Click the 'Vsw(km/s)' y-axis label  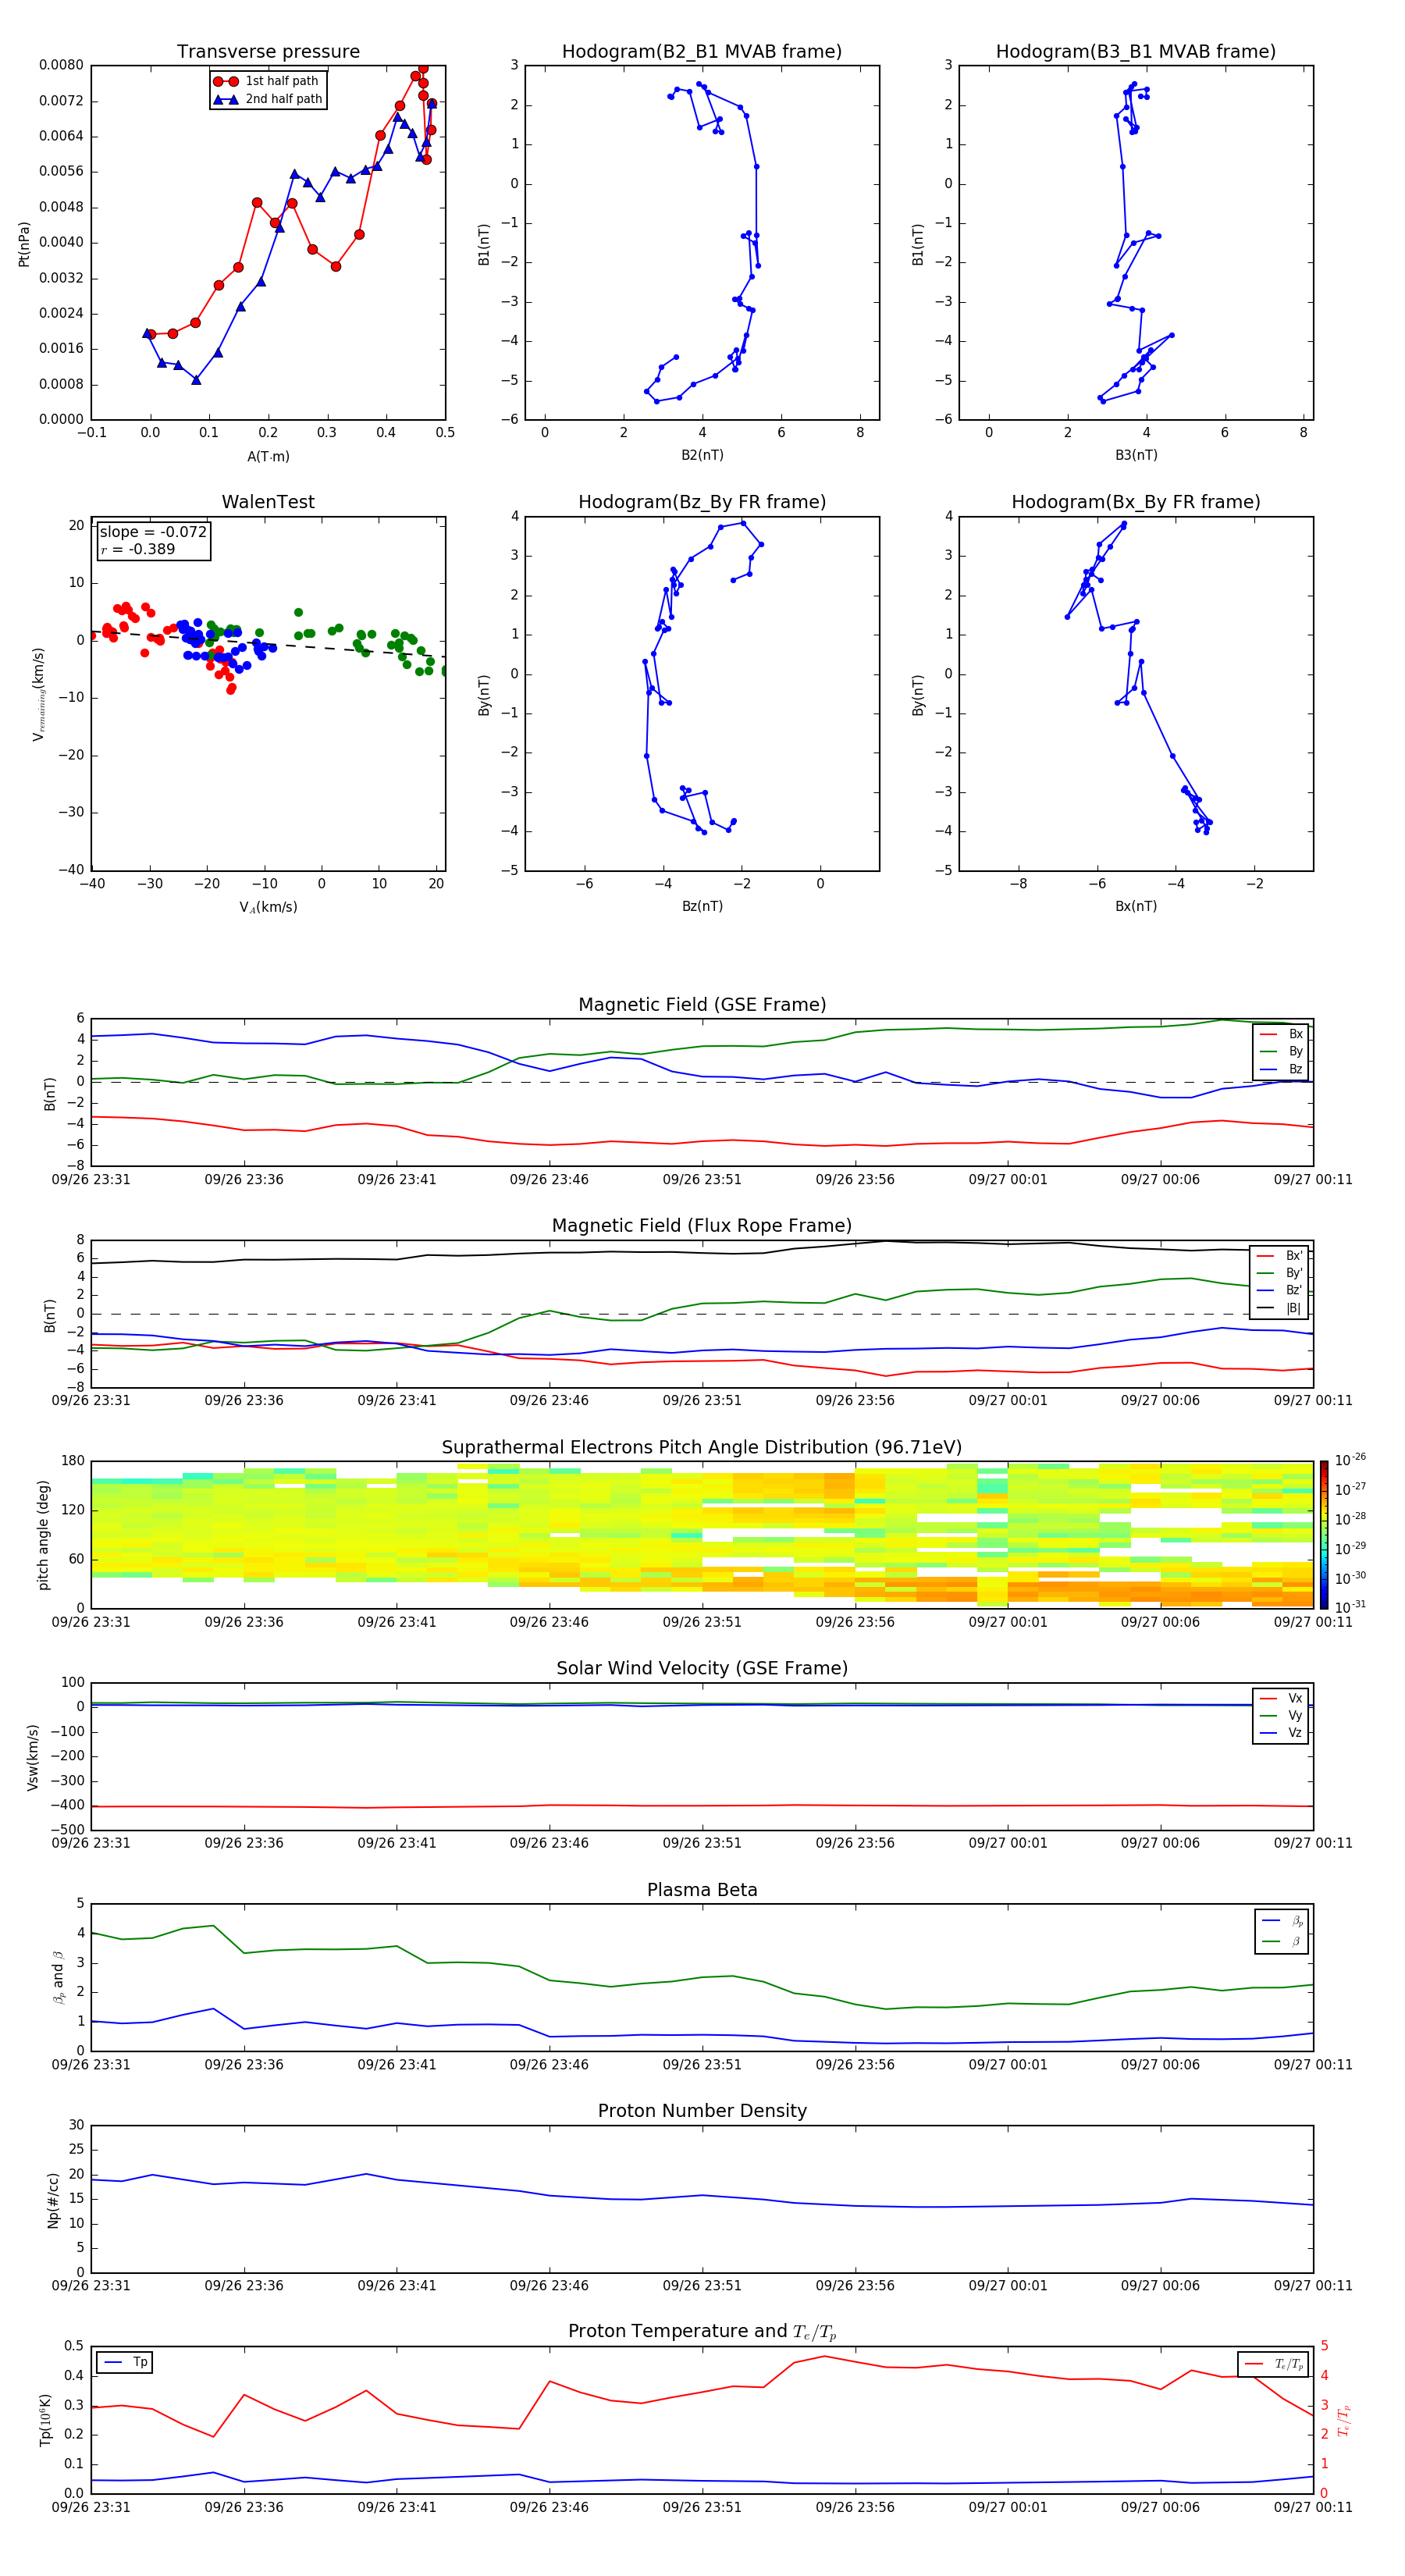pos(32,1757)
